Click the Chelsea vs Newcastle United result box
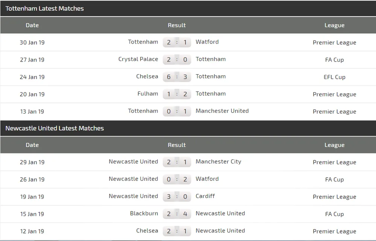The image size is (376, 241). click(x=177, y=231)
